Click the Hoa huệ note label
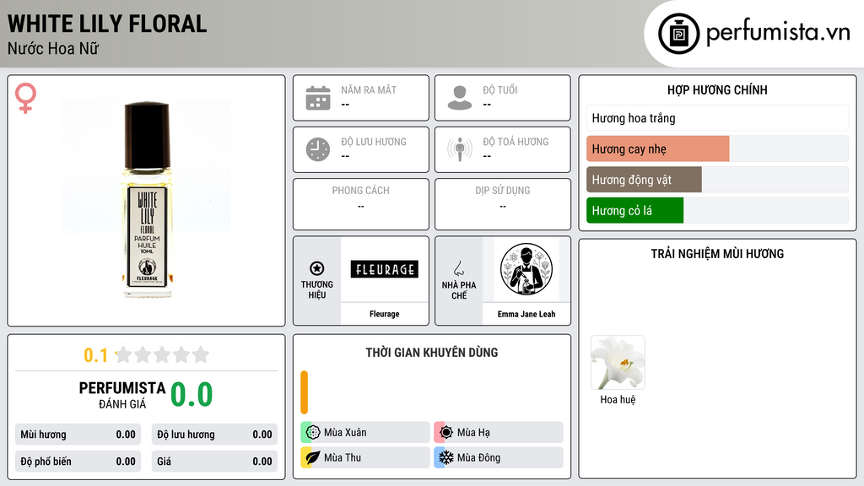 point(618,400)
